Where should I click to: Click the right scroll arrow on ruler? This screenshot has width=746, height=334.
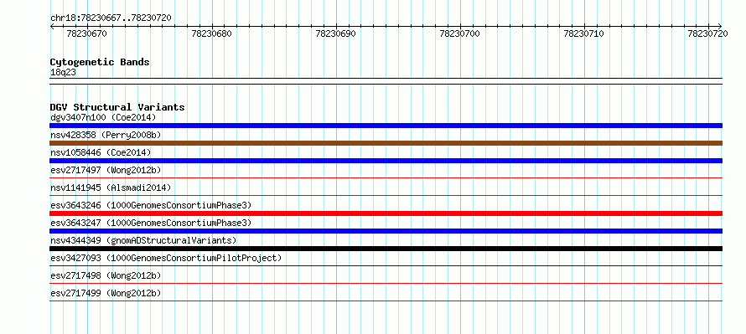(719, 26)
